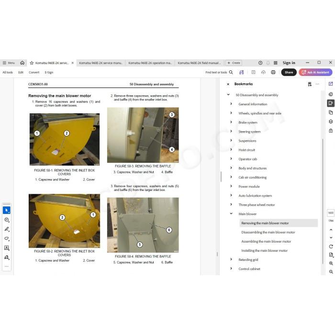Image resolution: width=335 pixels, height=335 pixels.
Task: Click the Zoom in magnifier icon
Action: click(331, 263)
